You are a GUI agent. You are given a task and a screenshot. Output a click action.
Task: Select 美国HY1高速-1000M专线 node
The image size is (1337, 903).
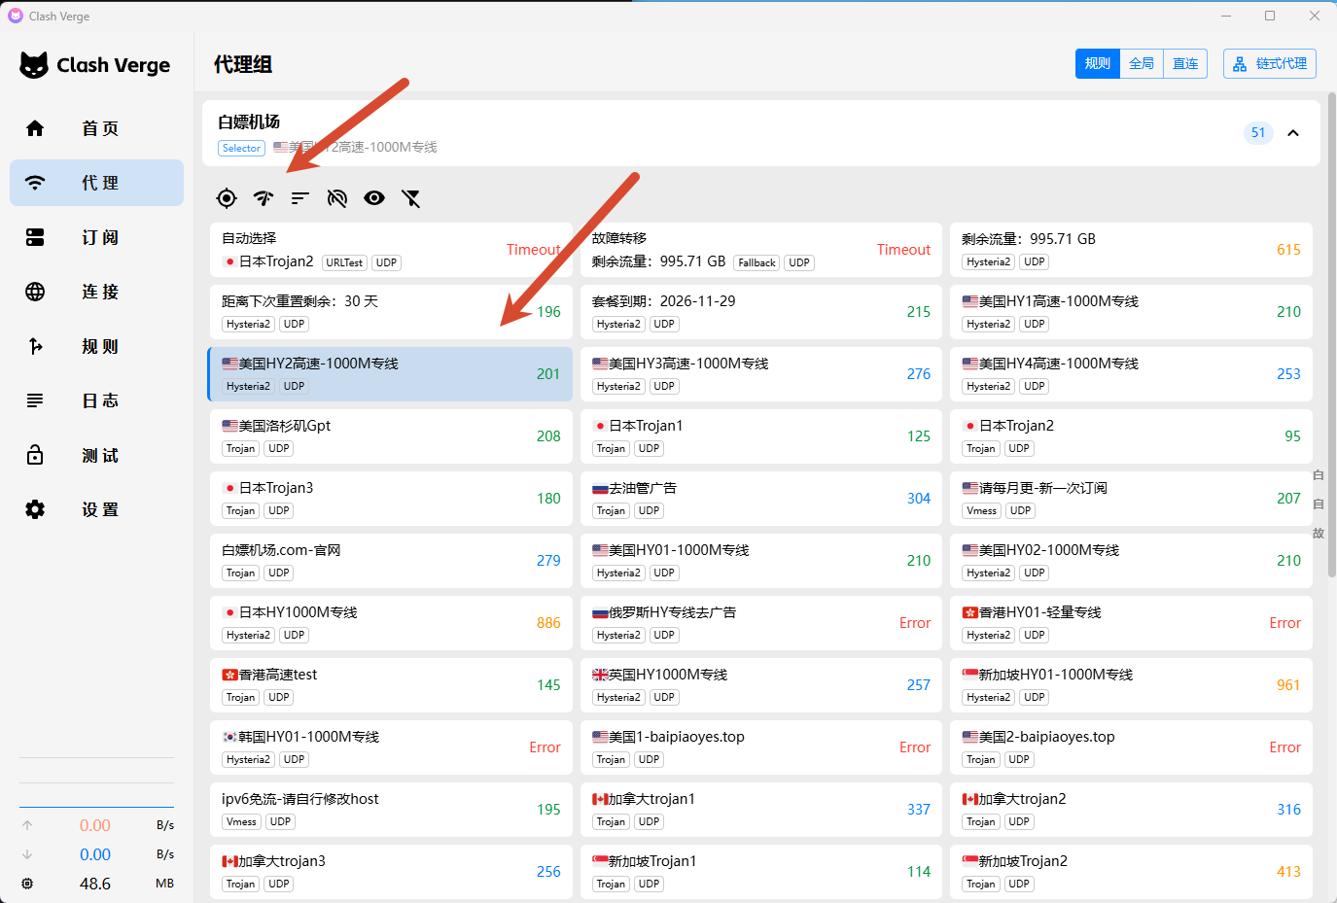point(1131,312)
